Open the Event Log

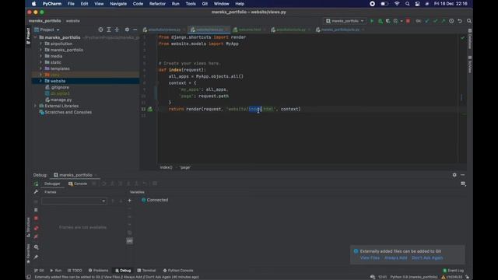tap(453, 271)
